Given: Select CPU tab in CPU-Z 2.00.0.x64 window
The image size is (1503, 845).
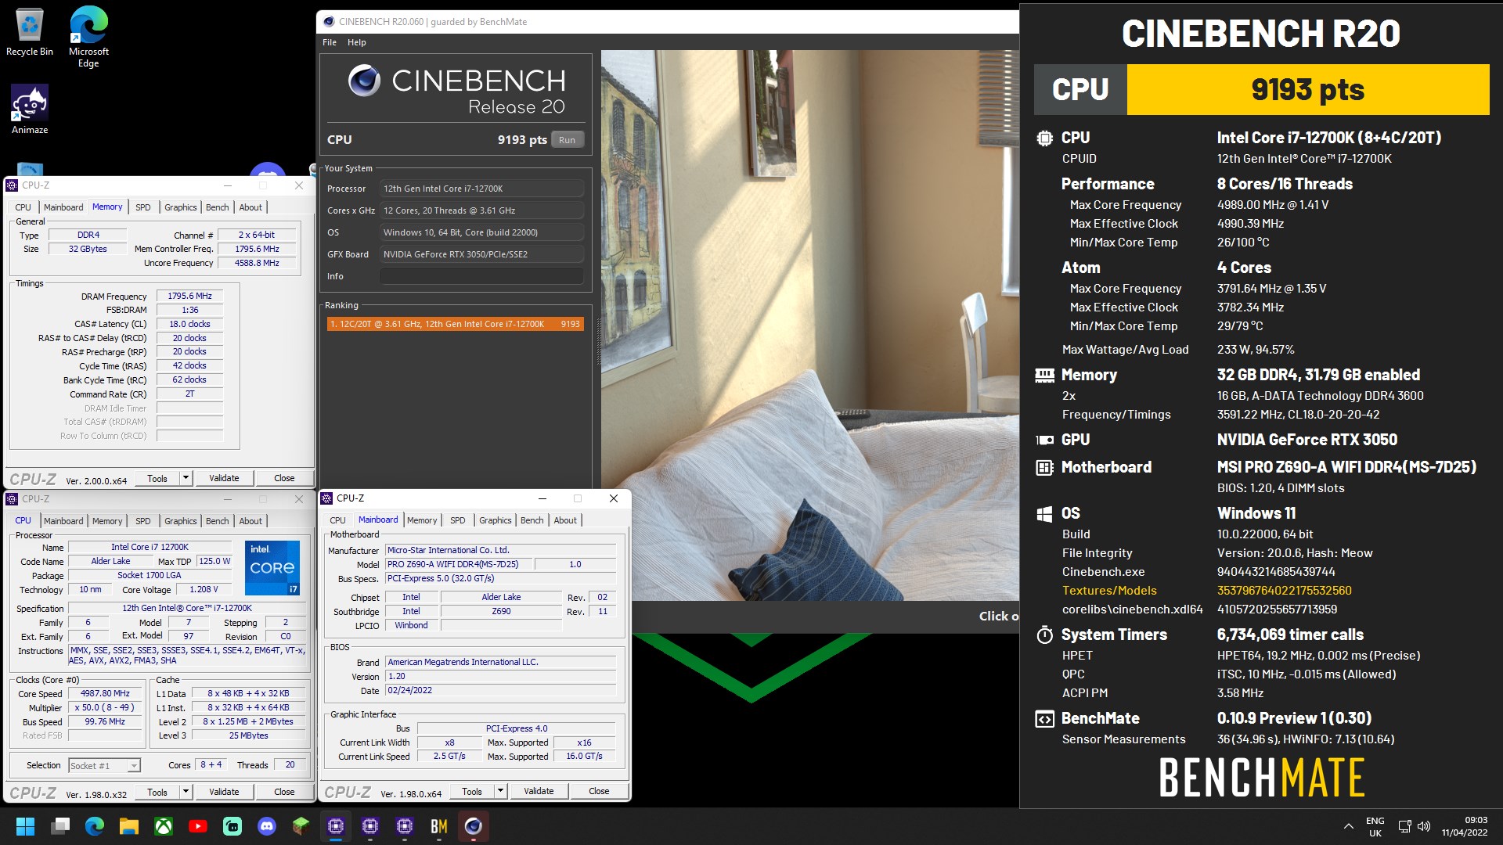Looking at the screenshot, I should coord(23,207).
